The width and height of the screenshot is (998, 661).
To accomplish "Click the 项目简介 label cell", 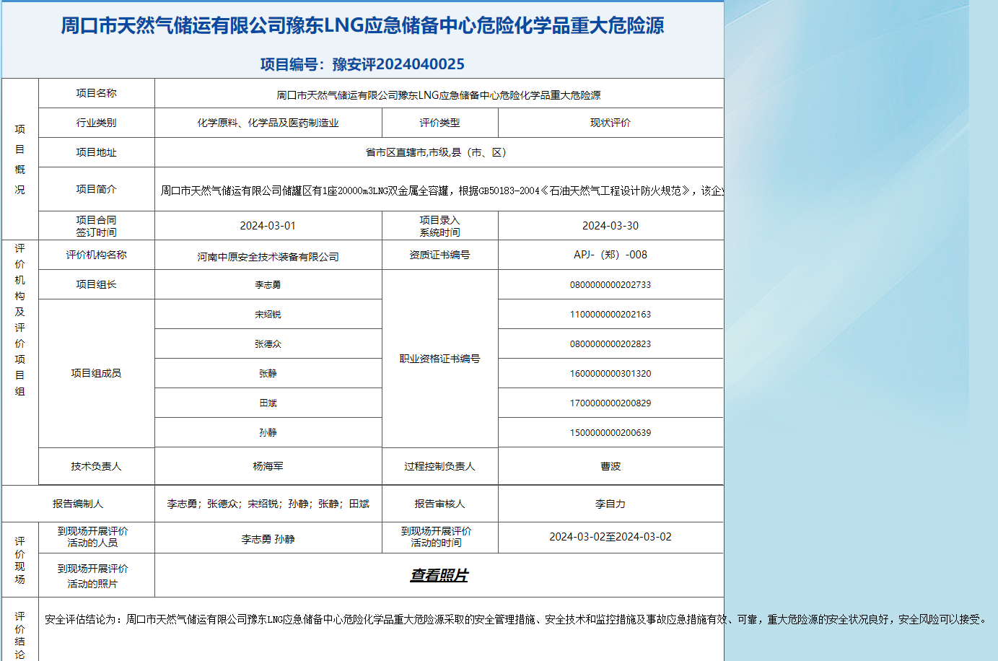I will coord(96,189).
